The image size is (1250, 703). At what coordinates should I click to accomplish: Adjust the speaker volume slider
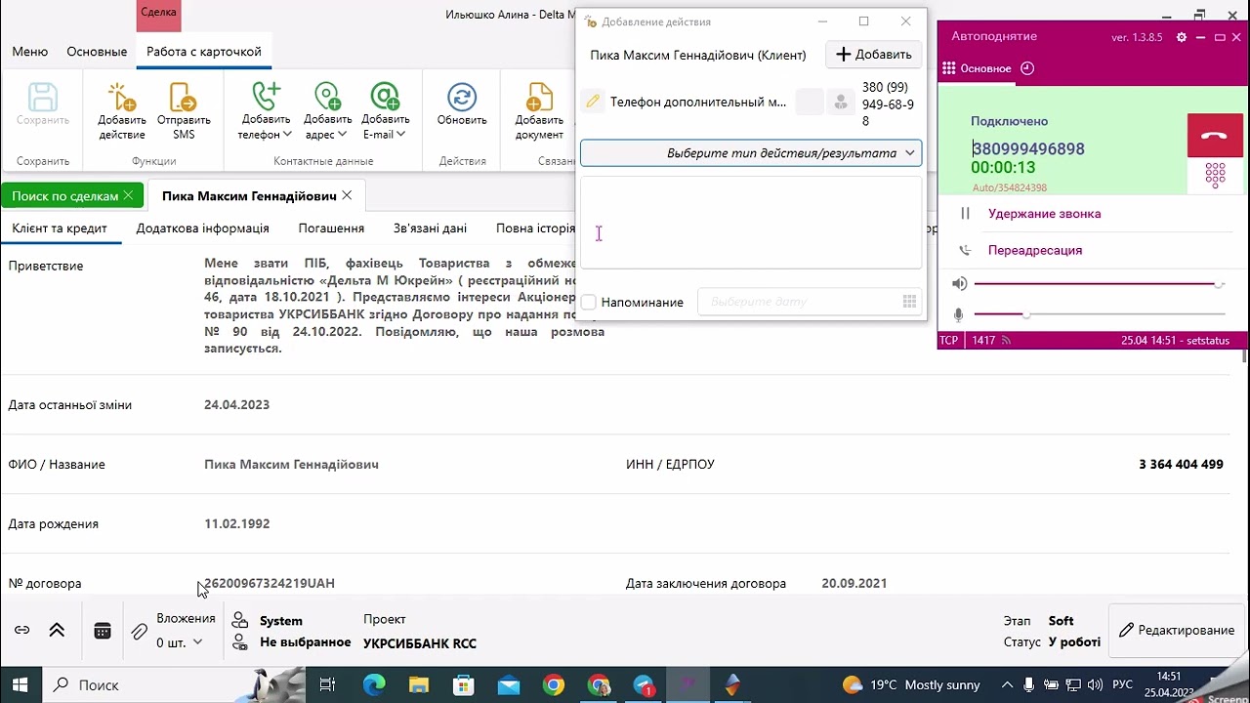click(1100, 284)
